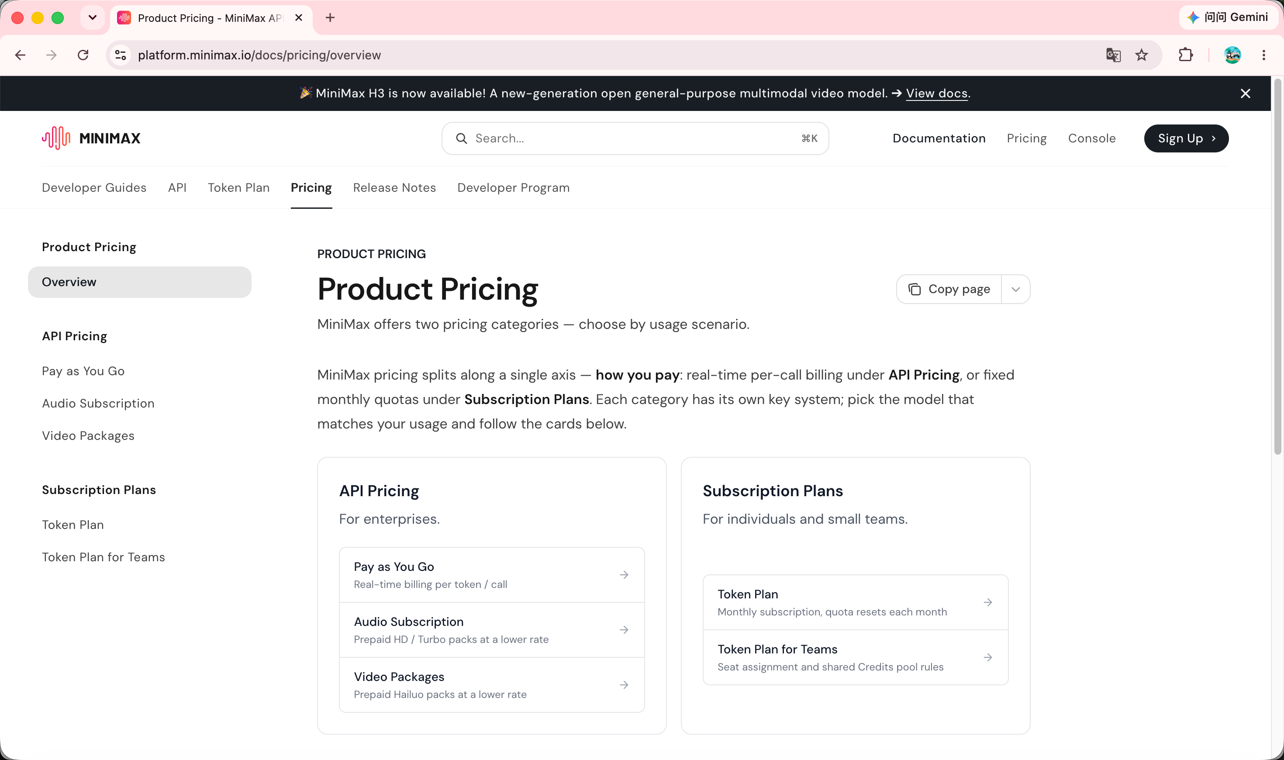Click the MiniMax logo
This screenshot has width=1284, height=760.
(91, 138)
